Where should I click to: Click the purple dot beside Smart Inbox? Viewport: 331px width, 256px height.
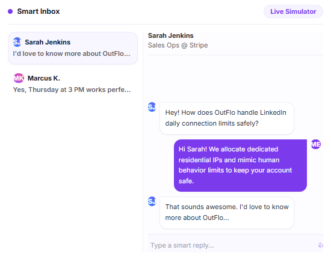pos(10,11)
